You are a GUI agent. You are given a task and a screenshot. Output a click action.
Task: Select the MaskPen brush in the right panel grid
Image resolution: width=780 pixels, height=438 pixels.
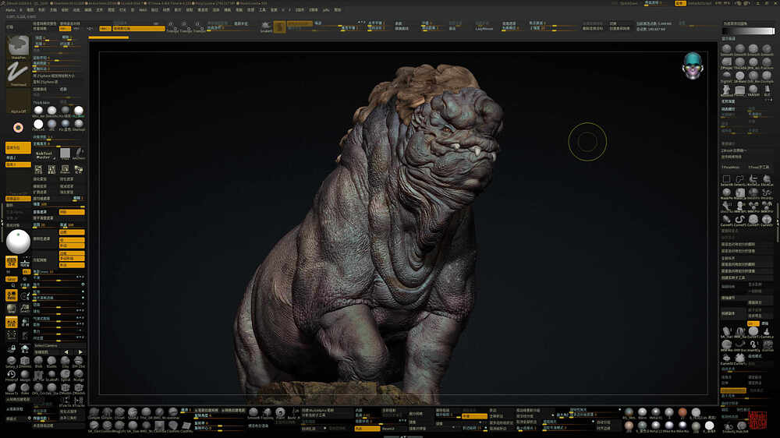pyautogui.click(x=726, y=193)
